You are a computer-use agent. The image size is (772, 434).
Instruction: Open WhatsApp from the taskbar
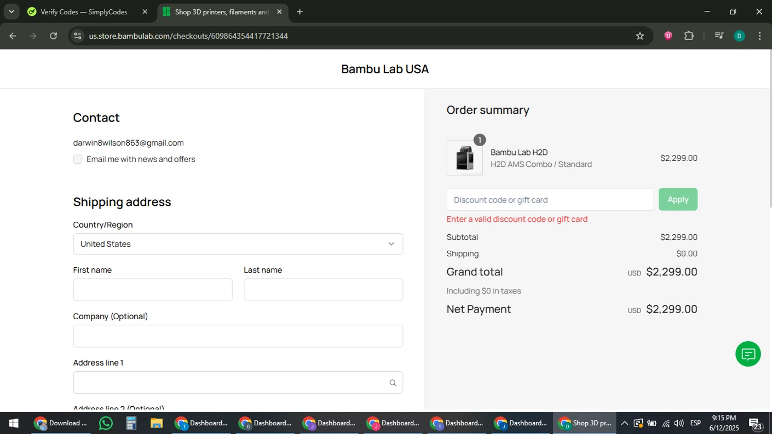tap(106, 423)
